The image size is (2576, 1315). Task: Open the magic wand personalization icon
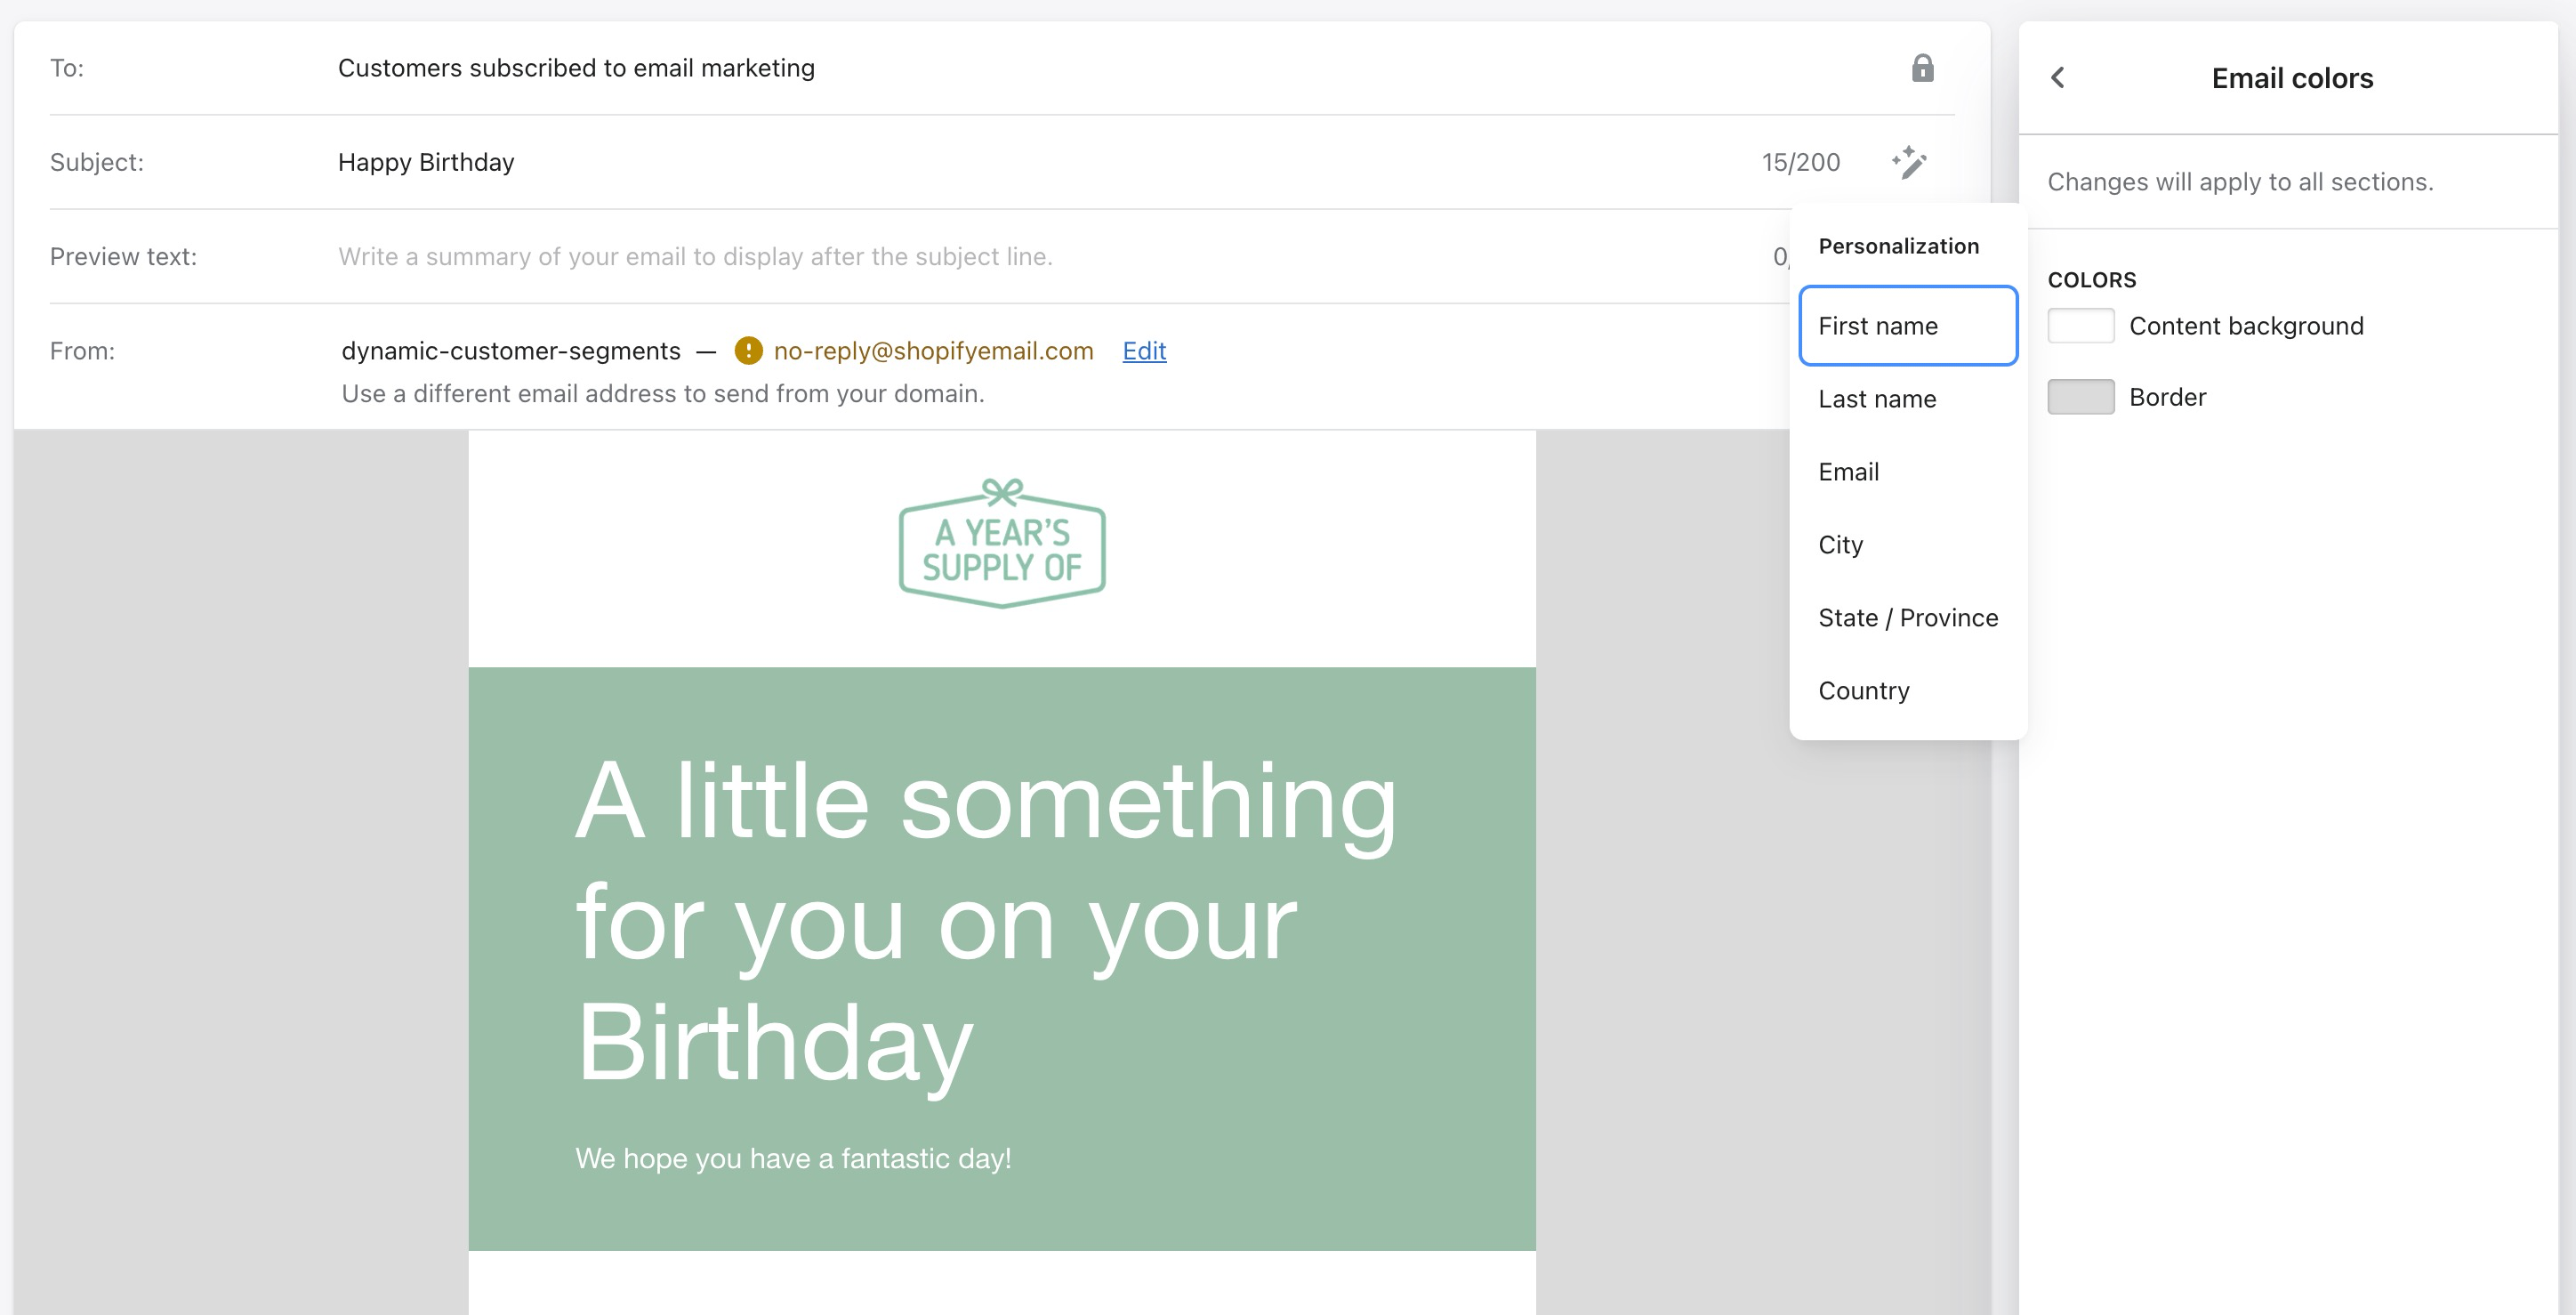pyautogui.click(x=1908, y=162)
